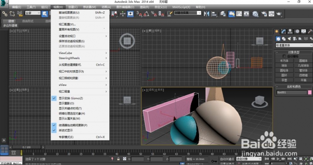Image resolution: width=313 pixels, height=165 pixels.
Task: Click the 圆柱体 cylinder button
Action: tap(284, 71)
